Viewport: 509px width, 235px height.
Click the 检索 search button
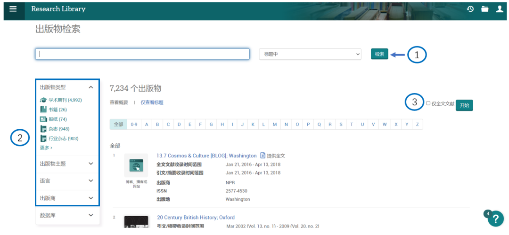[379, 54]
